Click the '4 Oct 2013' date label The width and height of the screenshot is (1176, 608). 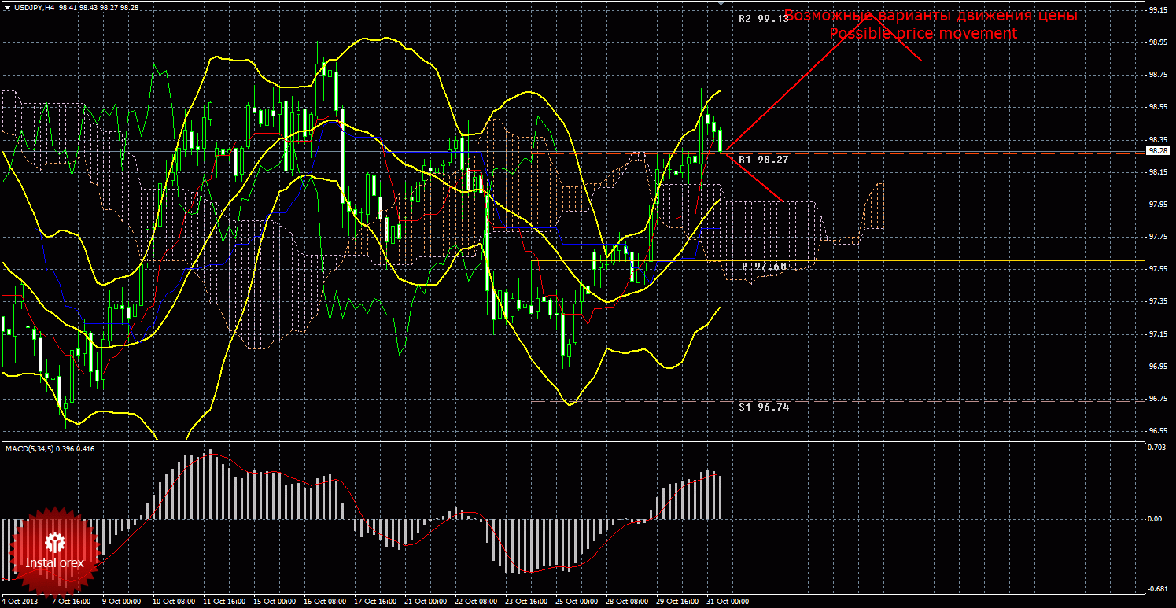20,602
